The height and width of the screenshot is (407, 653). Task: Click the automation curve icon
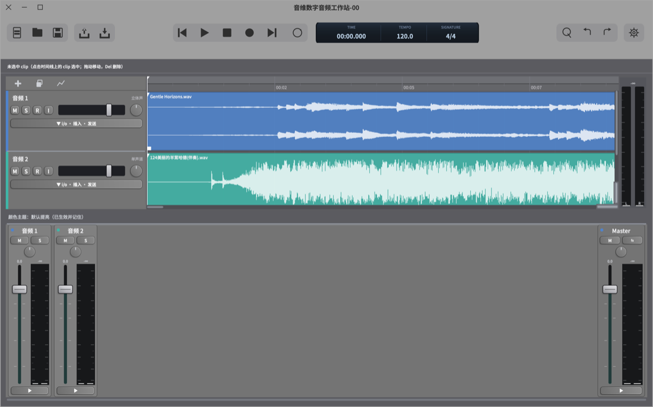point(61,84)
